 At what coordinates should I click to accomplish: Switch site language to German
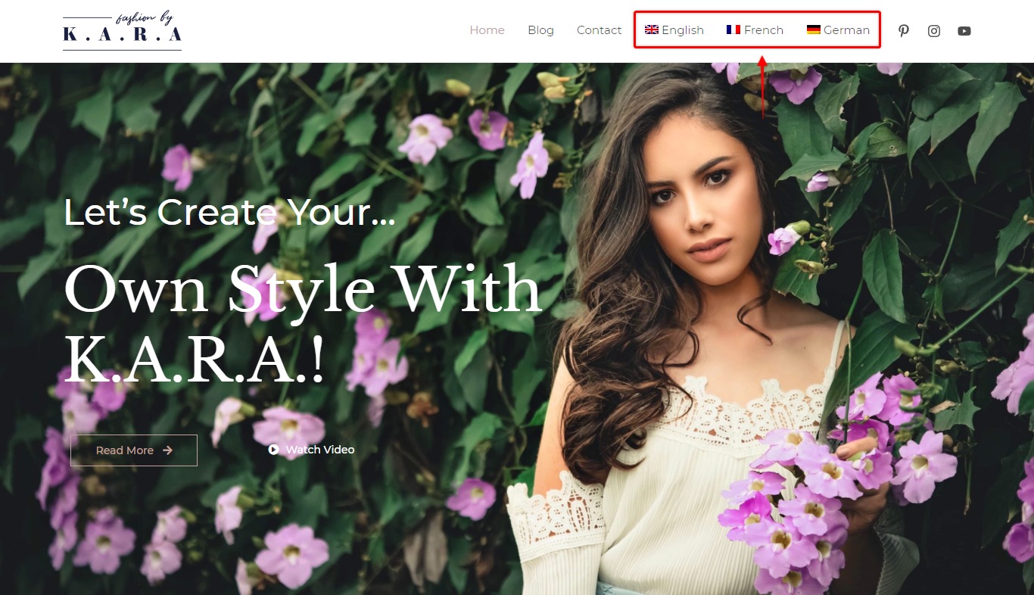[x=838, y=30]
